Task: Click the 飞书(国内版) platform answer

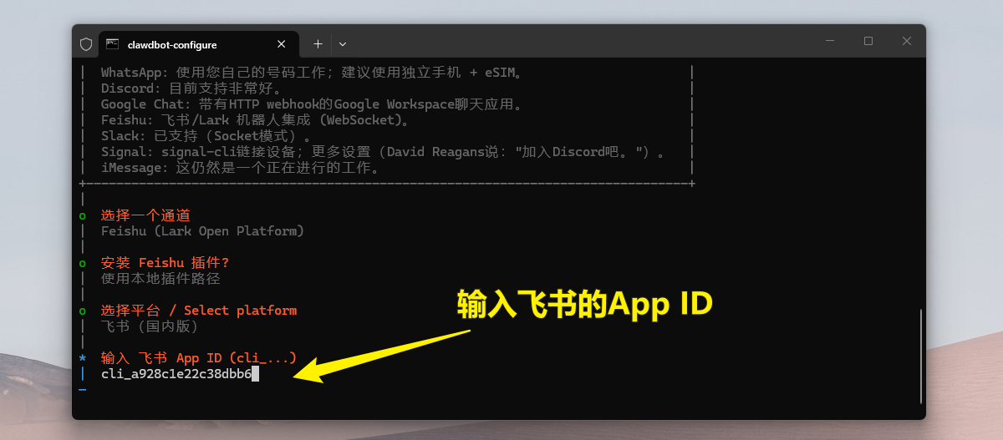Action: click(150, 326)
